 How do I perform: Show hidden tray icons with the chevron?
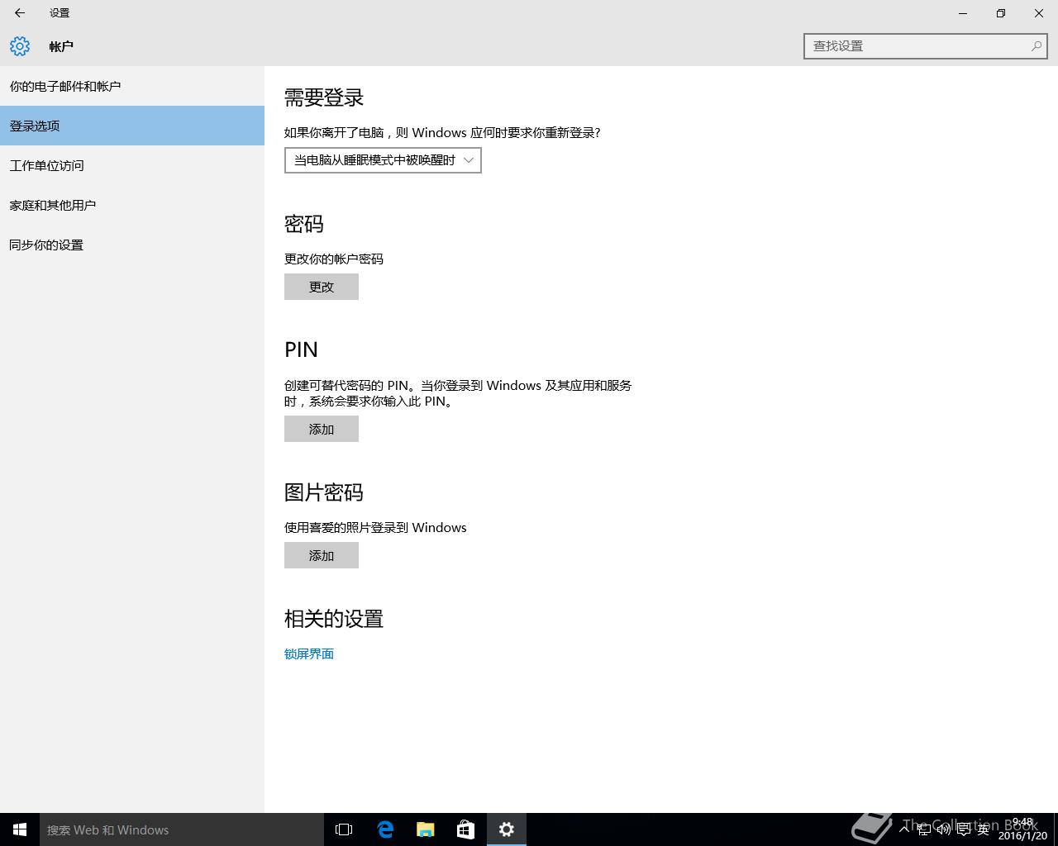[x=905, y=829]
